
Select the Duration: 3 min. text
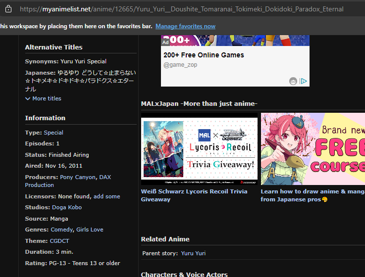[49, 252]
